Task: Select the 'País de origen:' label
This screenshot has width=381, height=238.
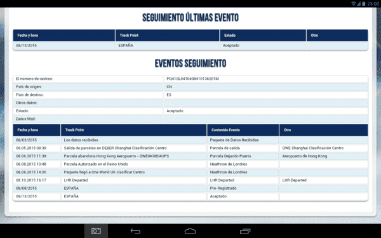Action: (x=29, y=87)
